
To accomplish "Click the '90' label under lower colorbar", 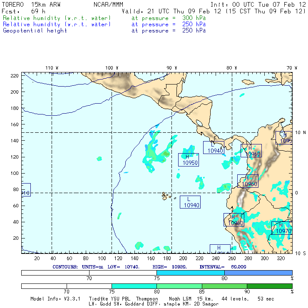I will (x=247, y=292).
